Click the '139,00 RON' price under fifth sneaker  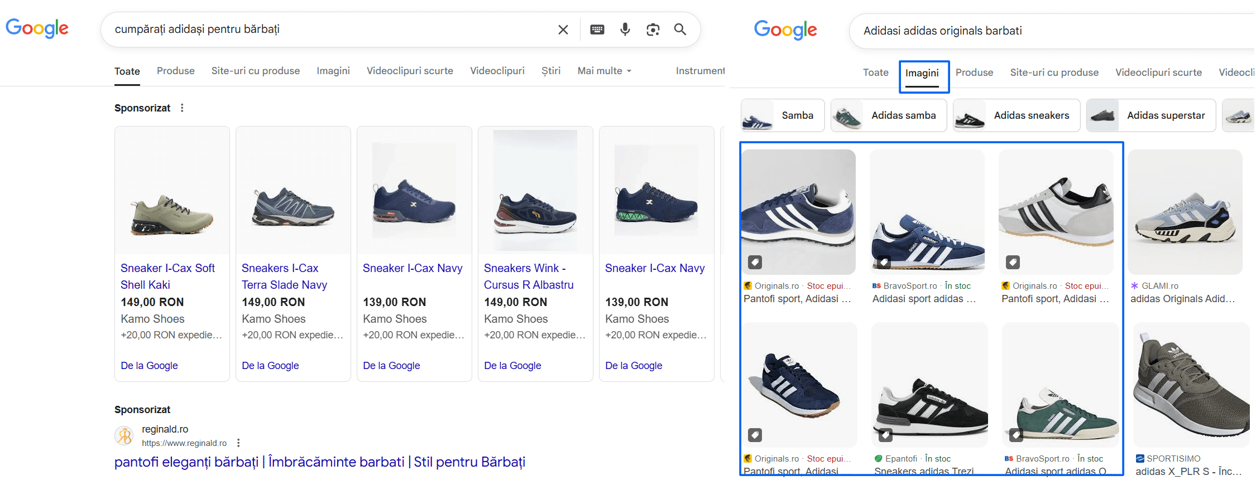click(x=636, y=302)
